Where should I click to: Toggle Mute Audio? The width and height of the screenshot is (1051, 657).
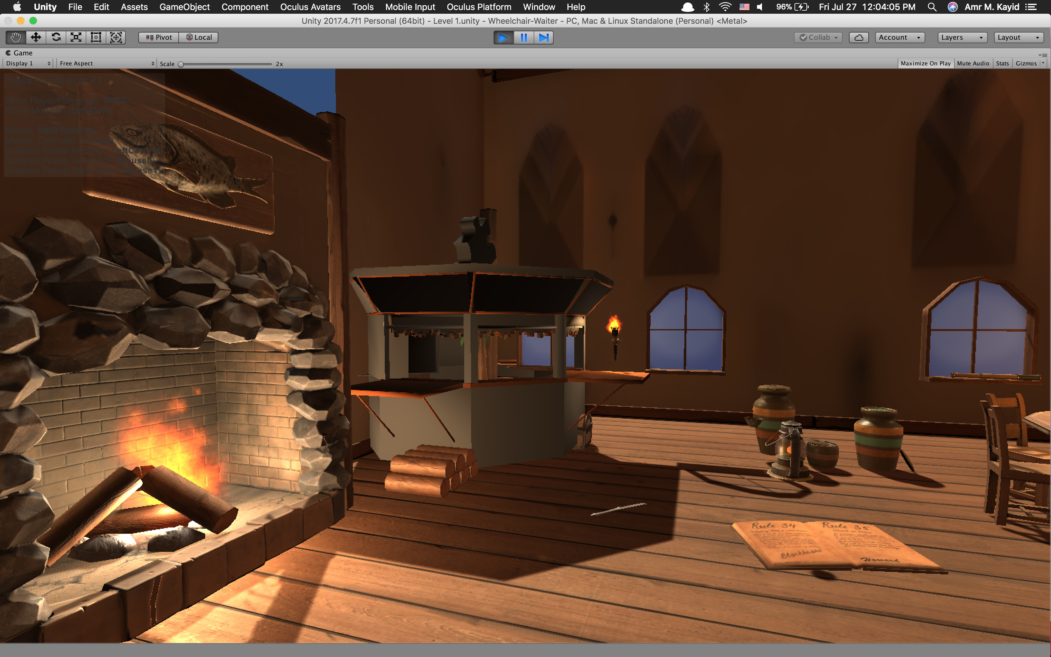coord(973,64)
